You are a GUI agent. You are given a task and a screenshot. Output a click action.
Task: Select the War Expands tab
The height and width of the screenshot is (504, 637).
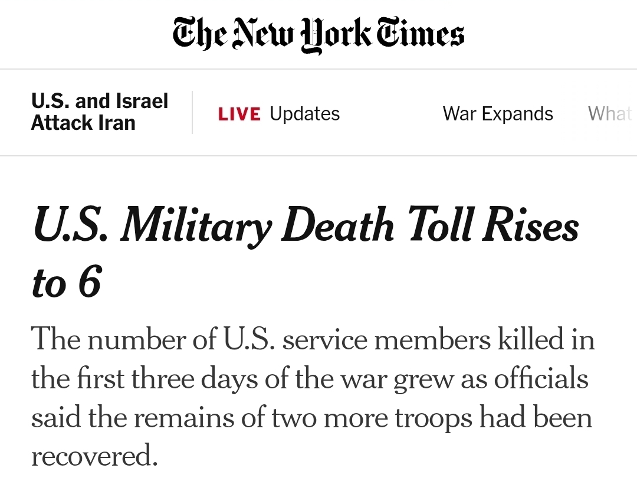click(x=498, y=114)
